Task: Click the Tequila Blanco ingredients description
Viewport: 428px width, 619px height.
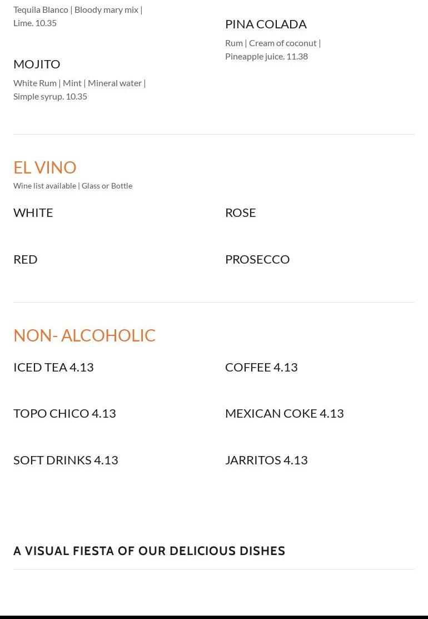Action: tap(78, 16)
